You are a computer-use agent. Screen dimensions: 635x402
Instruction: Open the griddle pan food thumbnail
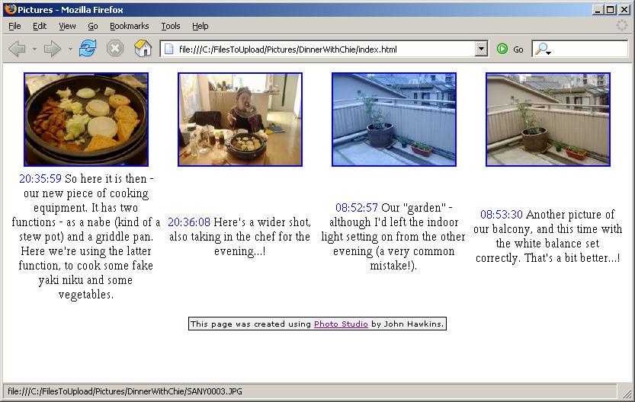[x=86, y=120]
